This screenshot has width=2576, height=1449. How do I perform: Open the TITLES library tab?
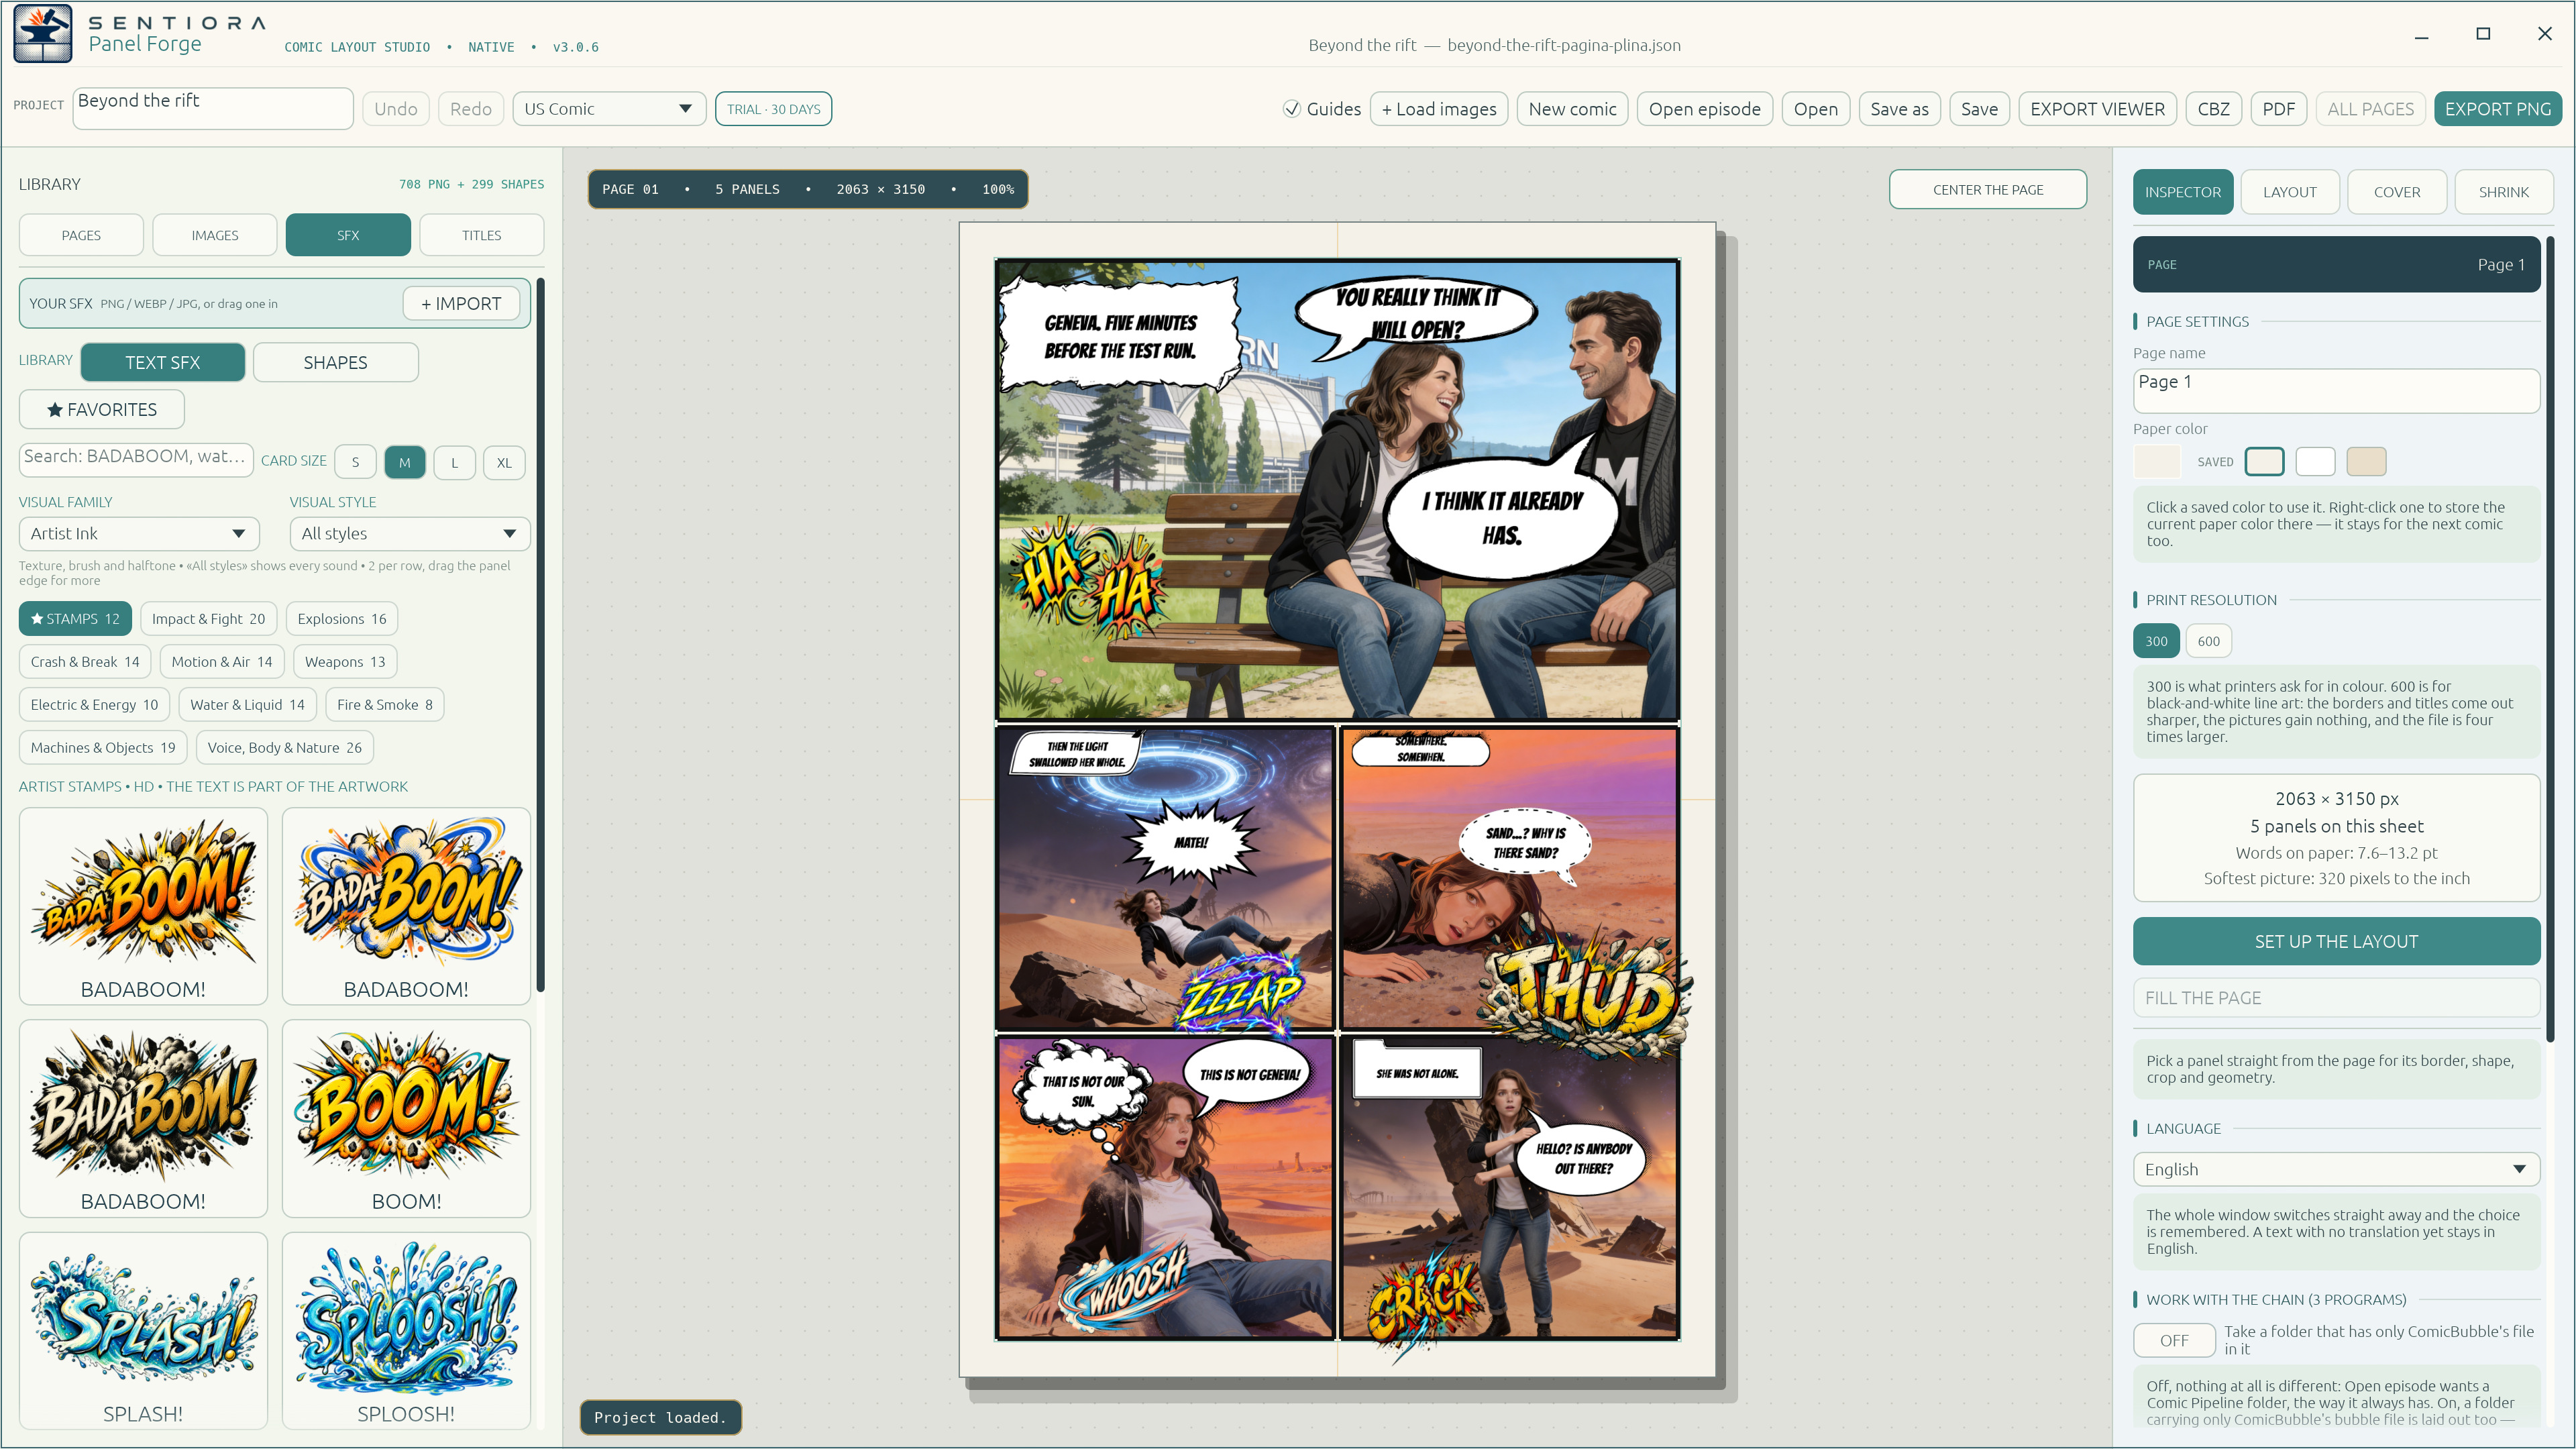pyautogui.click(x=482, y=235)
